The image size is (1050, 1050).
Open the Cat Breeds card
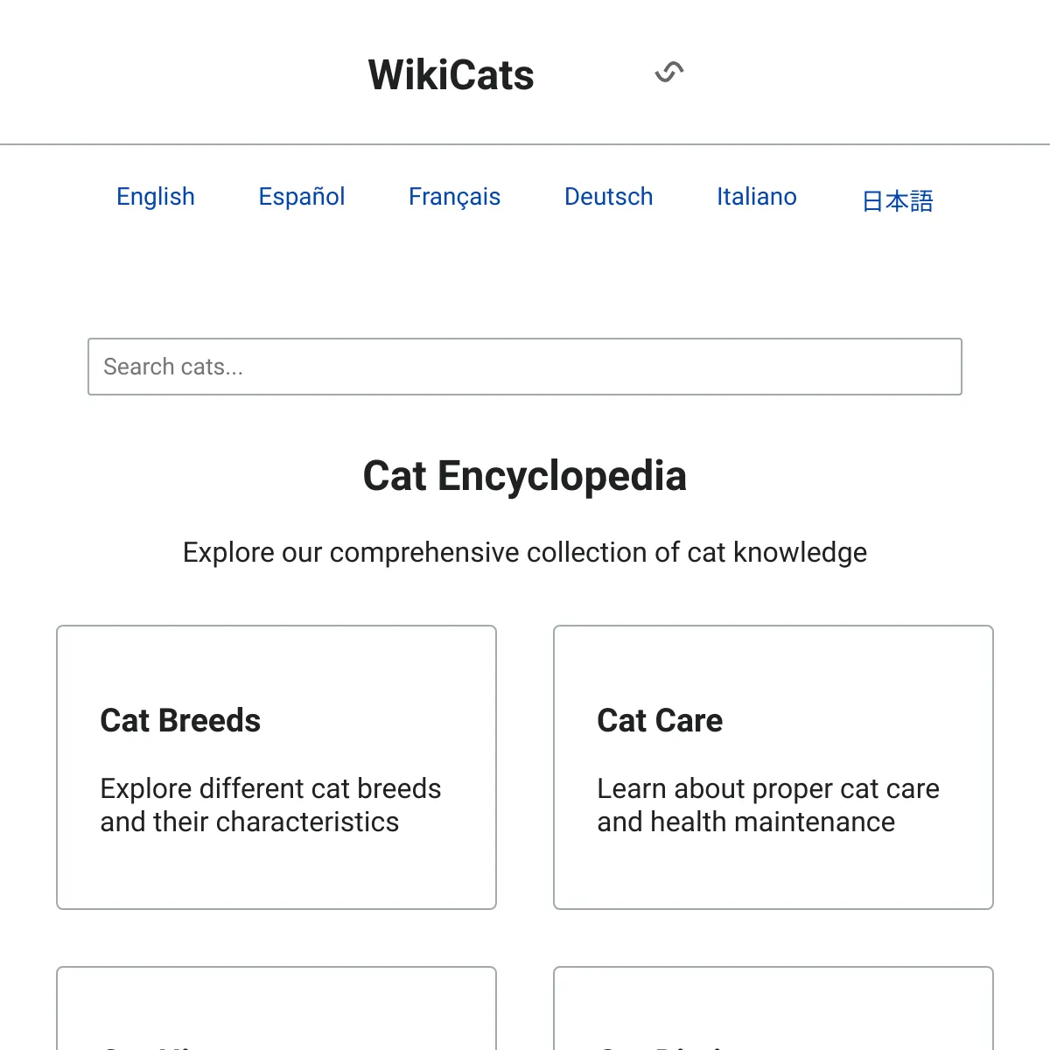point(276,767)
